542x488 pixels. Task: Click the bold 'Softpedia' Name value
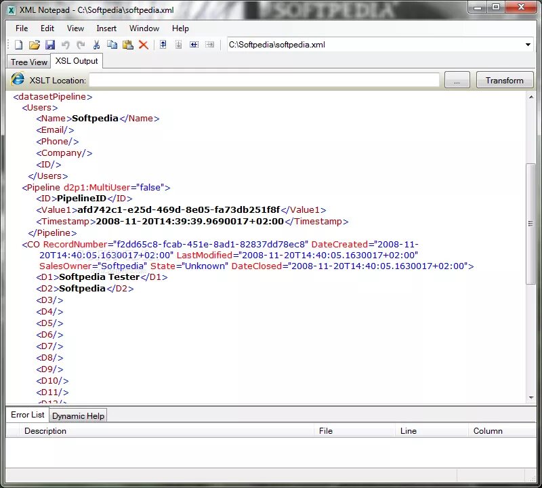click(x=95, y=119)
